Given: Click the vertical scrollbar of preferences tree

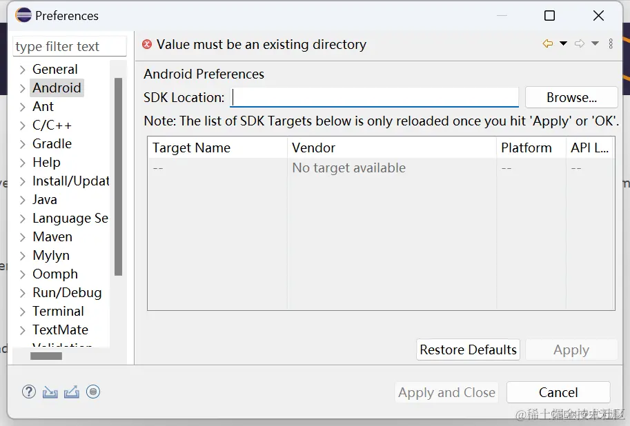Looking at the screenshot, I should coord(118,176).
